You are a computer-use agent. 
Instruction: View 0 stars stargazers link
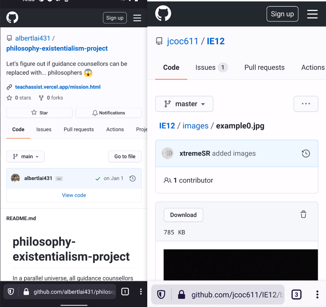[x=19, y=98]
